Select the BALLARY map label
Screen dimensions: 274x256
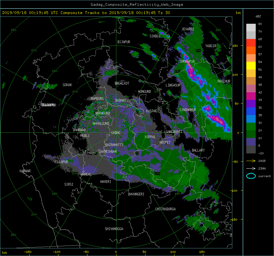[x=198, y=150]
